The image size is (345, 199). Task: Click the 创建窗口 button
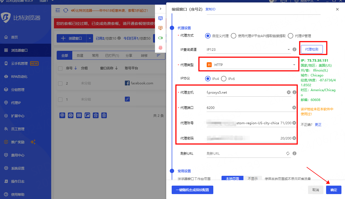71,38
